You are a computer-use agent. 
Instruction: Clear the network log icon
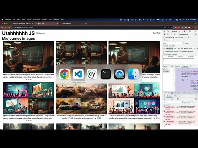[x=168, y=34]
